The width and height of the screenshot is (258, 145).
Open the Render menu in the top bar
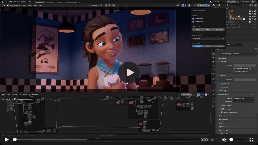[16, 2]
